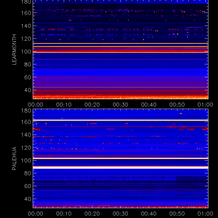Image resolution: width=218 pixels, height=218 pixels.
Task: Select the 160 tick label on the LEARMONTH plot
Action: (x=26, y=13)
